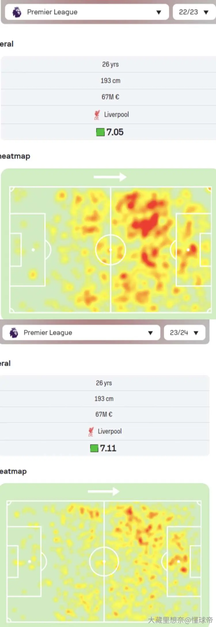Click the attack direction arrow above the second heatmap
This screenshot has width=216, height=627.
104,491
